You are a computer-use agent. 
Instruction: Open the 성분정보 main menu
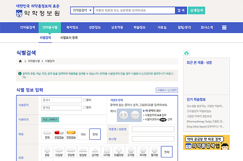95,27
